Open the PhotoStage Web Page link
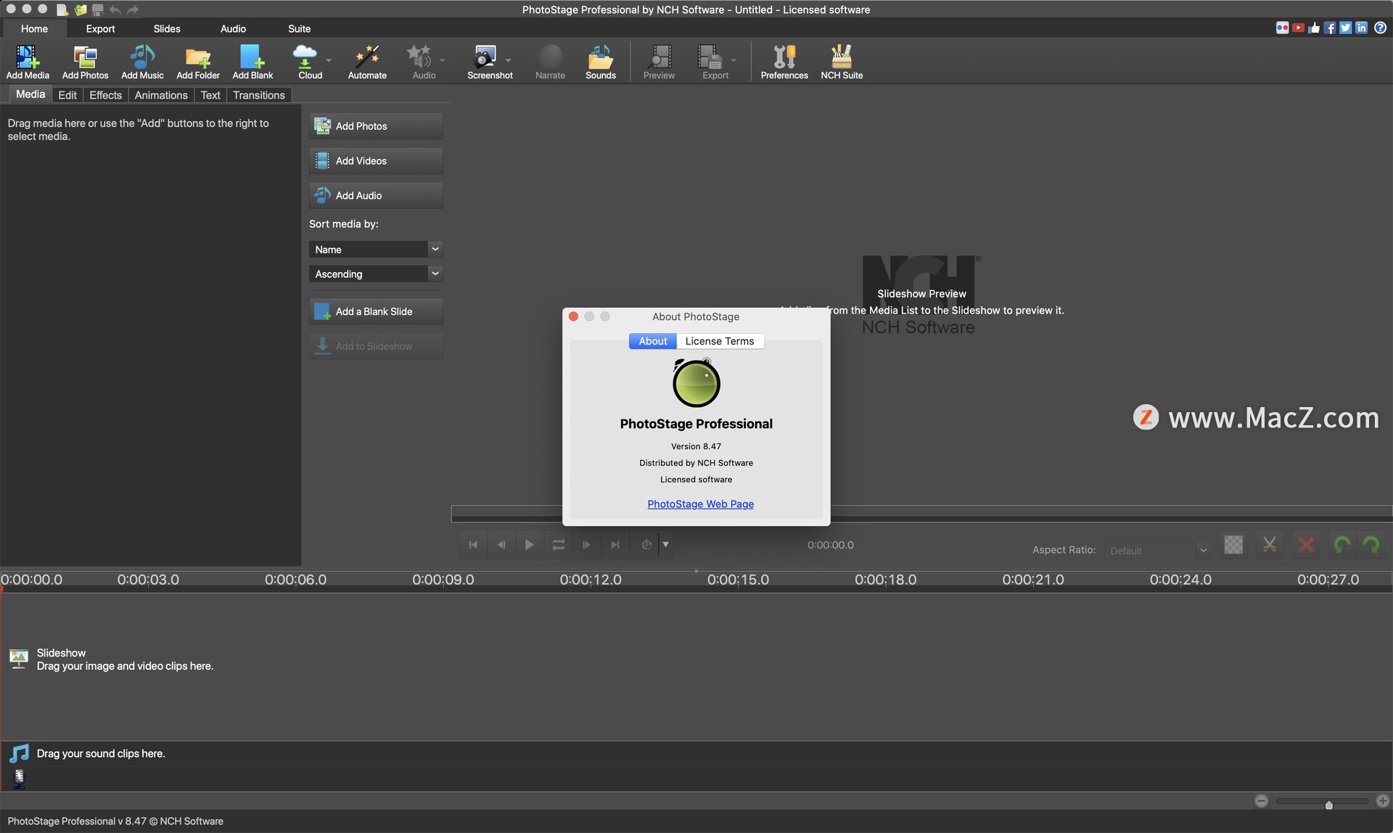This screenshot has width=1393, height=833. point(700,504)
